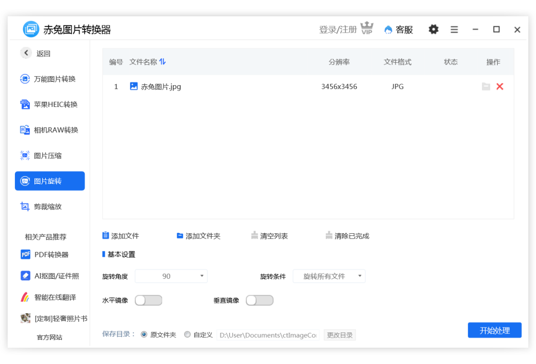Click the 开始处理 button
This screenshot has width=536, height=364.
(x=495, y=330)
